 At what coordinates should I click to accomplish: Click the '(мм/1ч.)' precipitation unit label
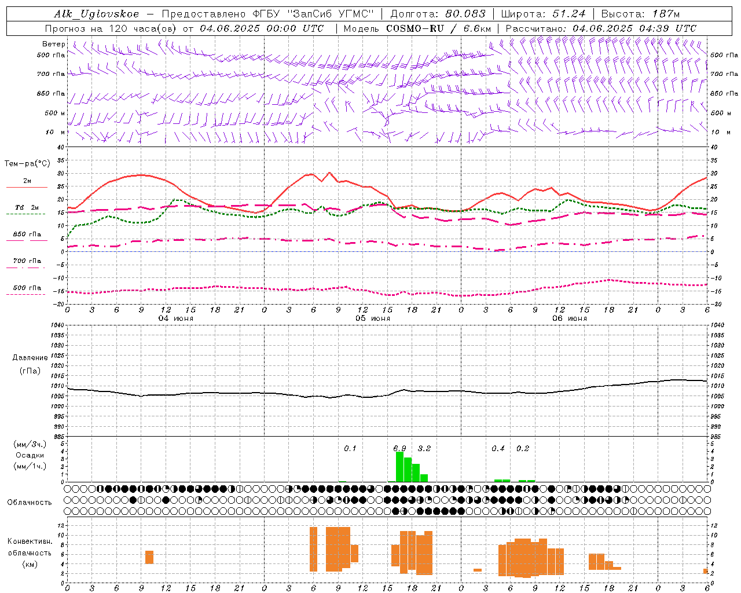pos(30,466)
